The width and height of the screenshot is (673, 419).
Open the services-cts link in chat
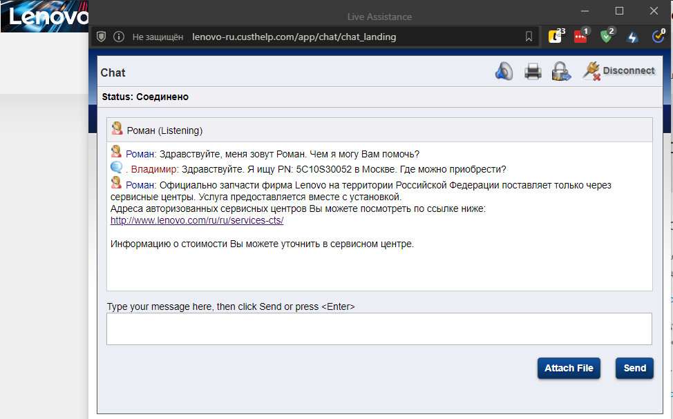(x=197, y=221)
